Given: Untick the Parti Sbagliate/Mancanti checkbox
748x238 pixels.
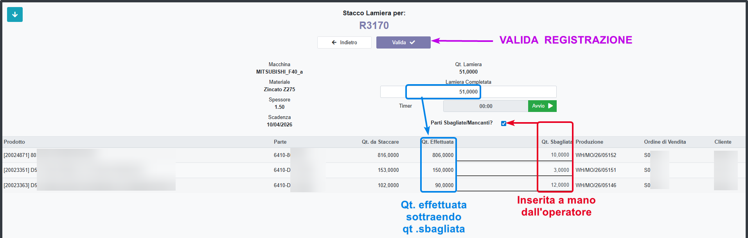Looking at the screenshot, I should 503,123.
